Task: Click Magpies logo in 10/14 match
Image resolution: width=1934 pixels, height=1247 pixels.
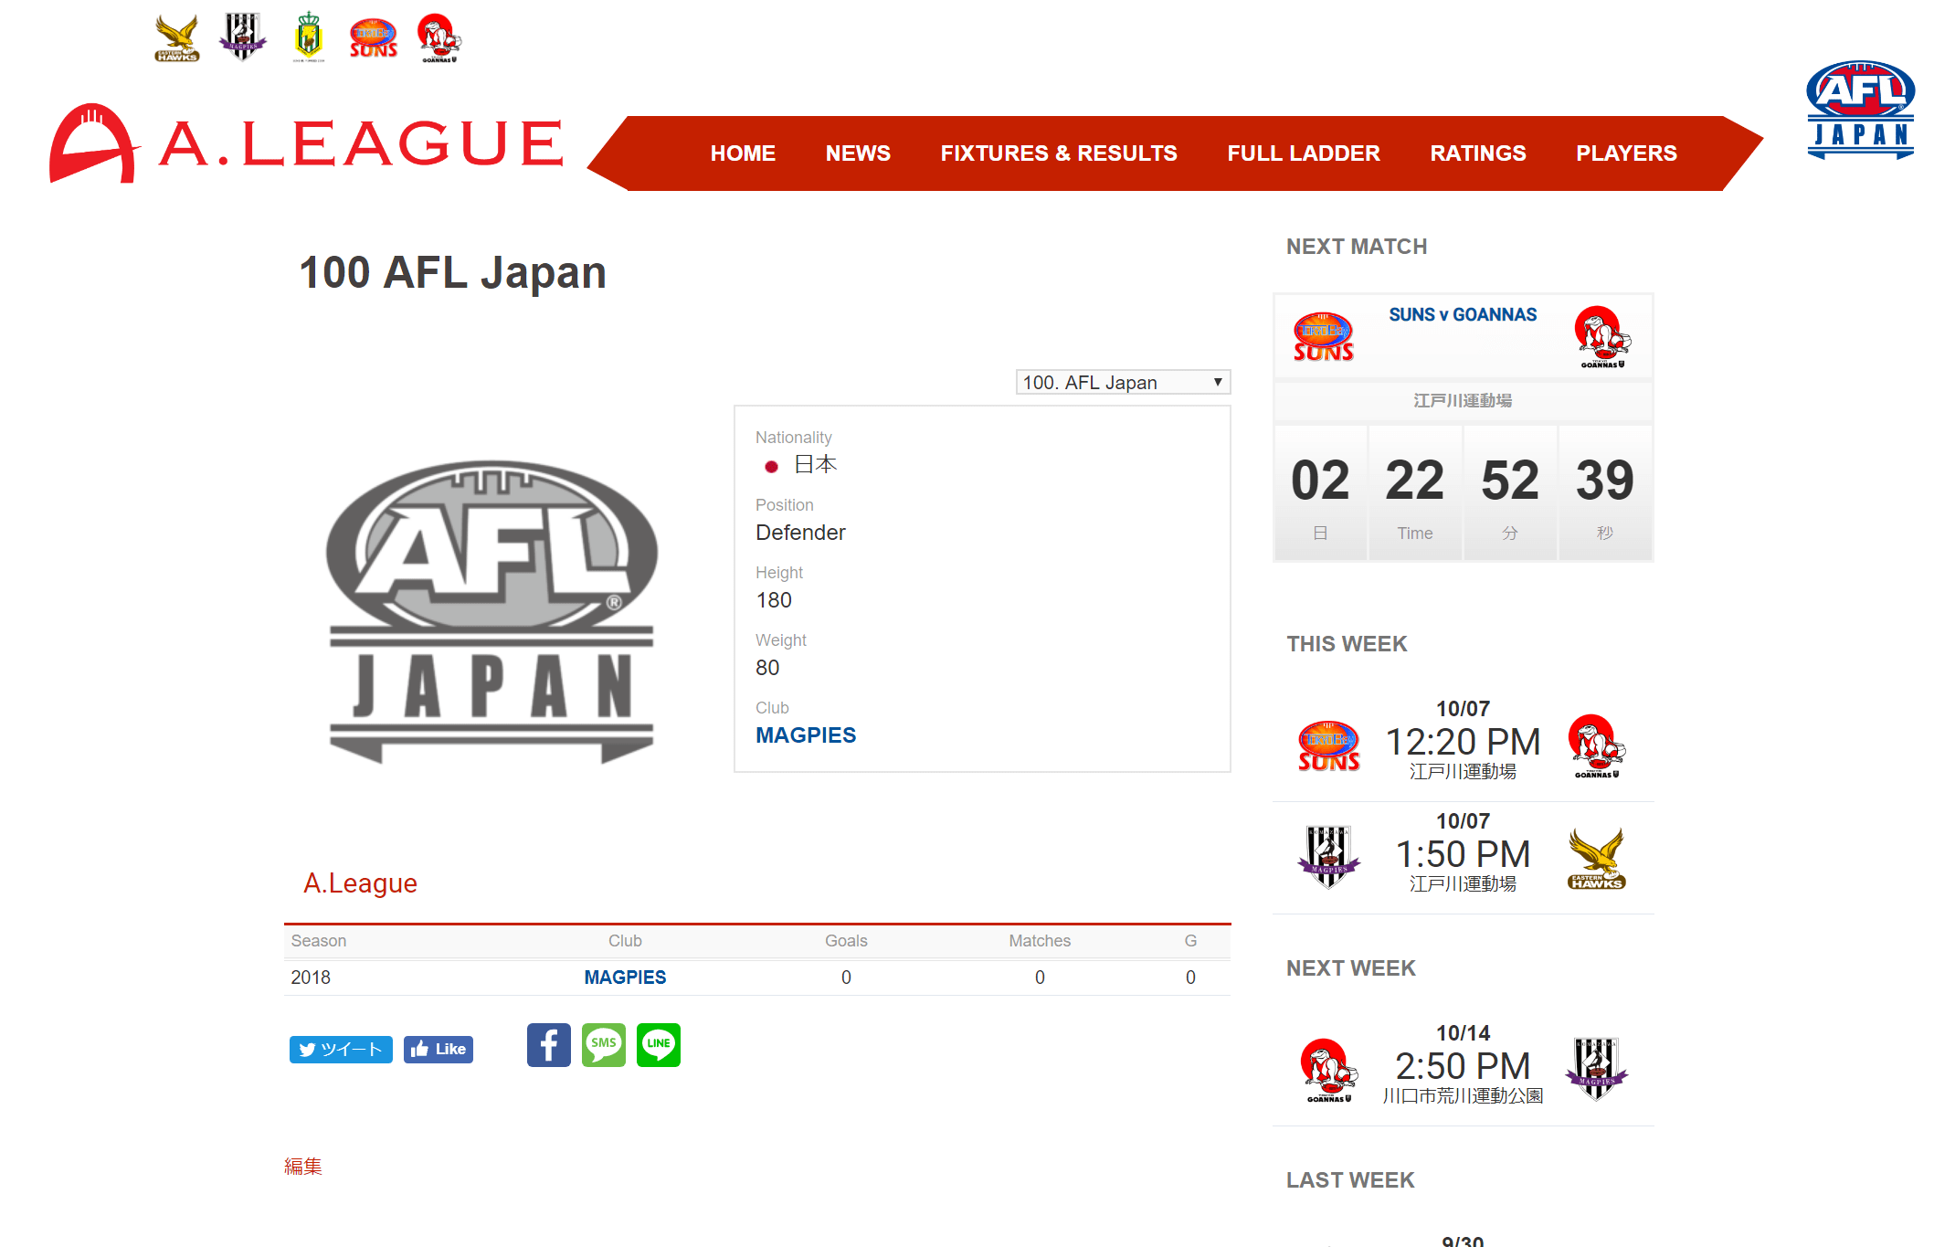Action: tap(1596, 1070)
